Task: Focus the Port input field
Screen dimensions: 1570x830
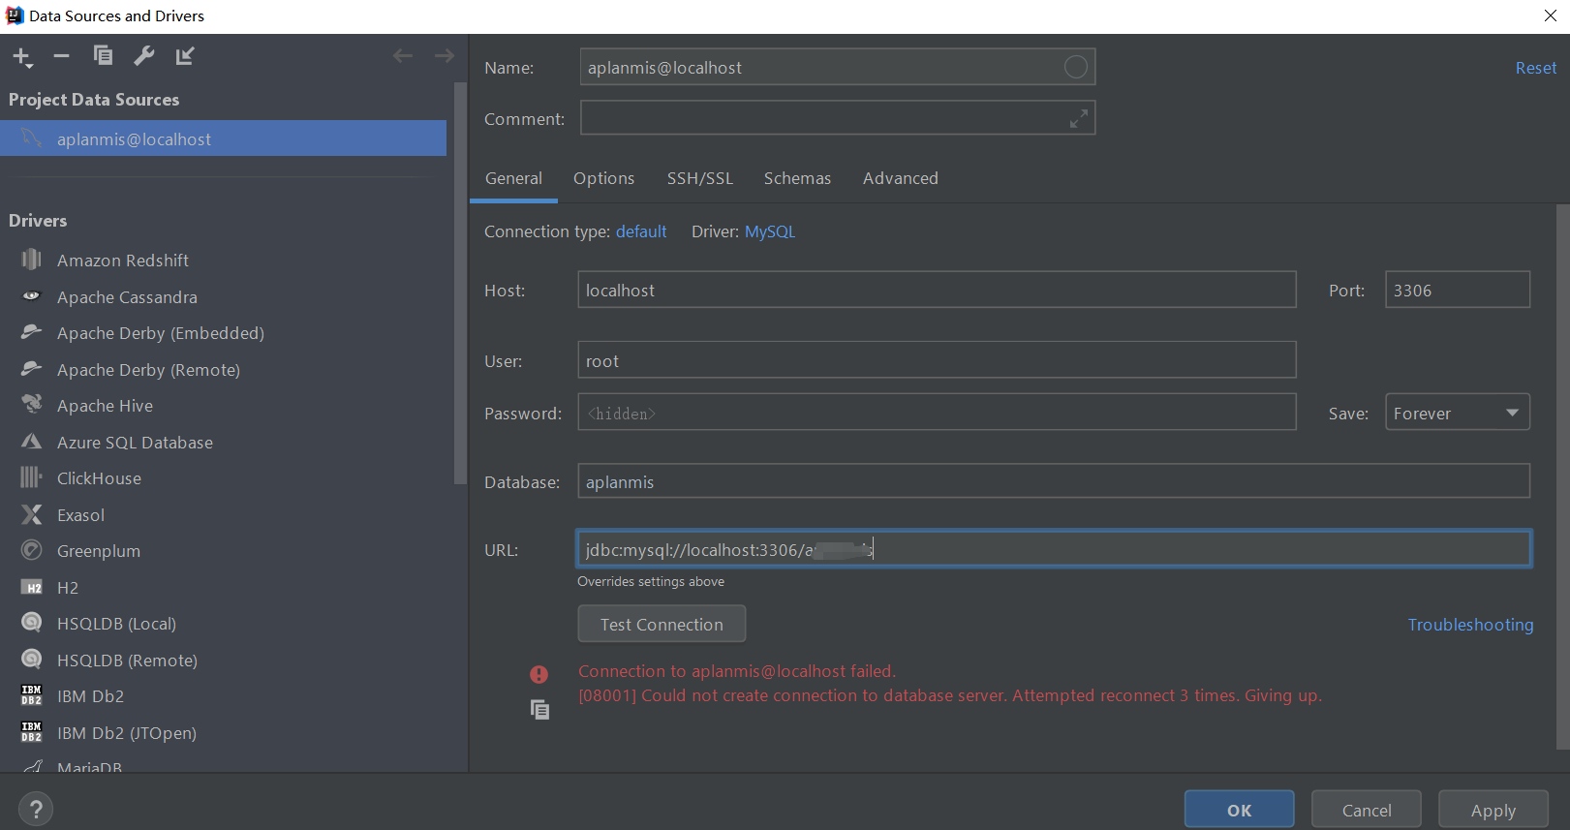Action: click(1458, 290)
